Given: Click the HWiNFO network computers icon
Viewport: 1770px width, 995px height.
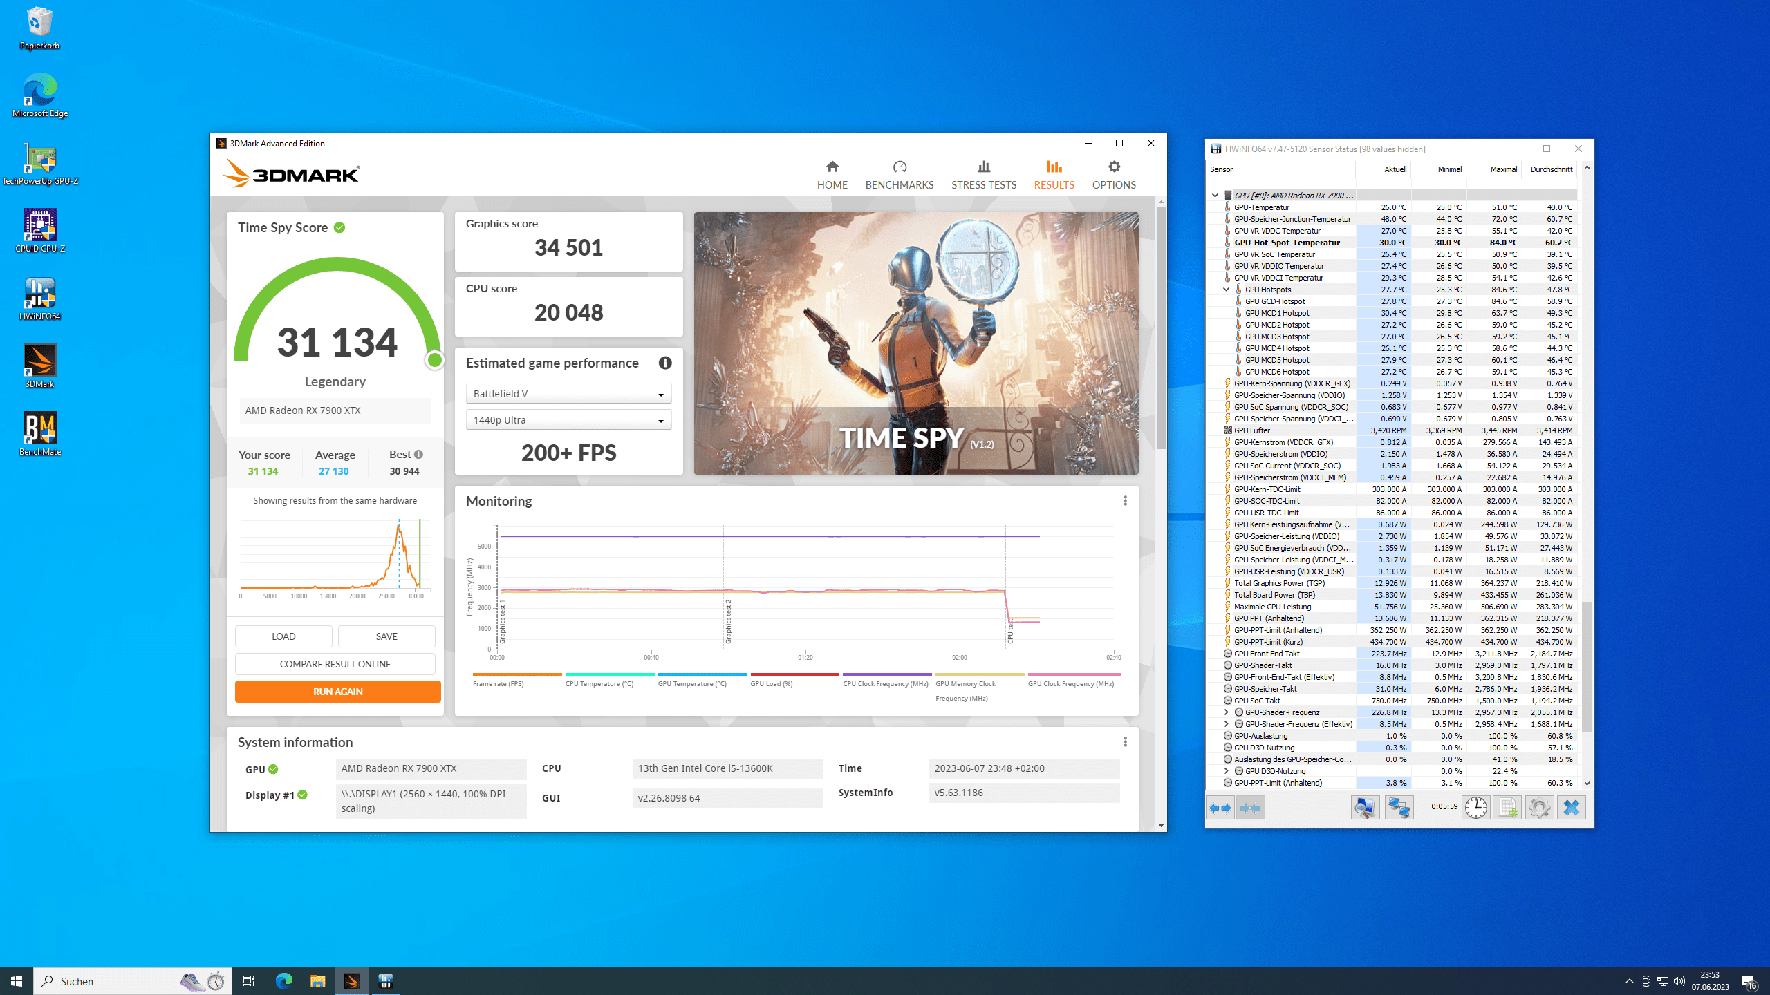Looking at the screenshot, I should click(x=1399, y=807).
